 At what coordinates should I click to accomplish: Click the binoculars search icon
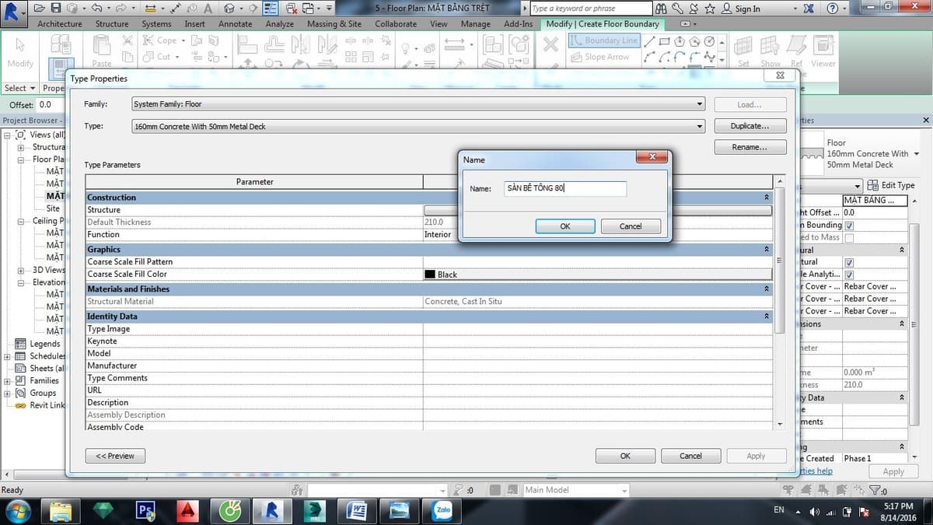pyautogui.click(x=661, y=9)
